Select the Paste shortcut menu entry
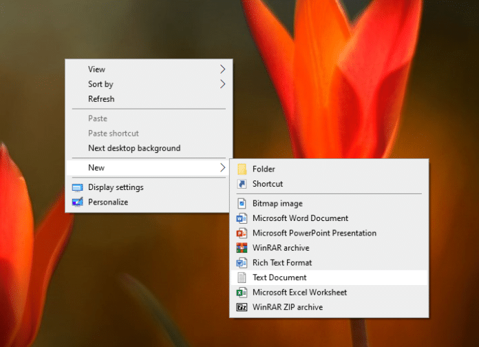479x347 pixels. (113, 133)
